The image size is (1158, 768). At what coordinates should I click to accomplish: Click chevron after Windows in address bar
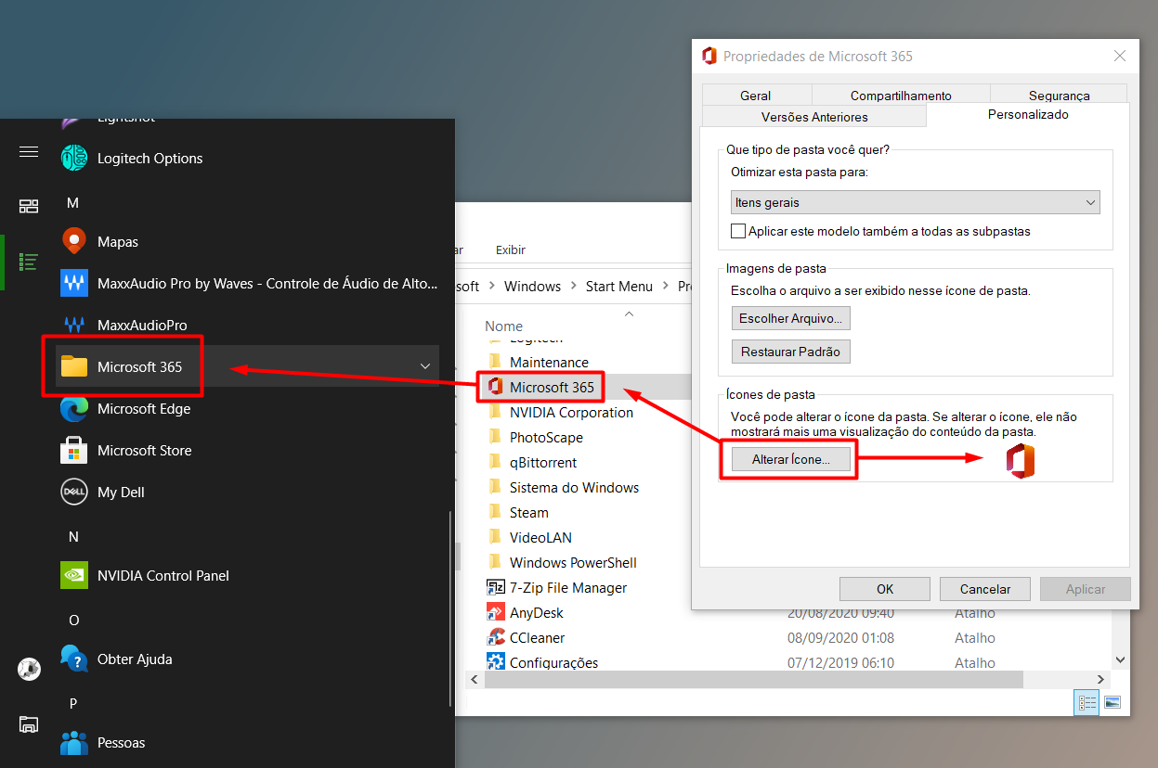tap(573, 287)
